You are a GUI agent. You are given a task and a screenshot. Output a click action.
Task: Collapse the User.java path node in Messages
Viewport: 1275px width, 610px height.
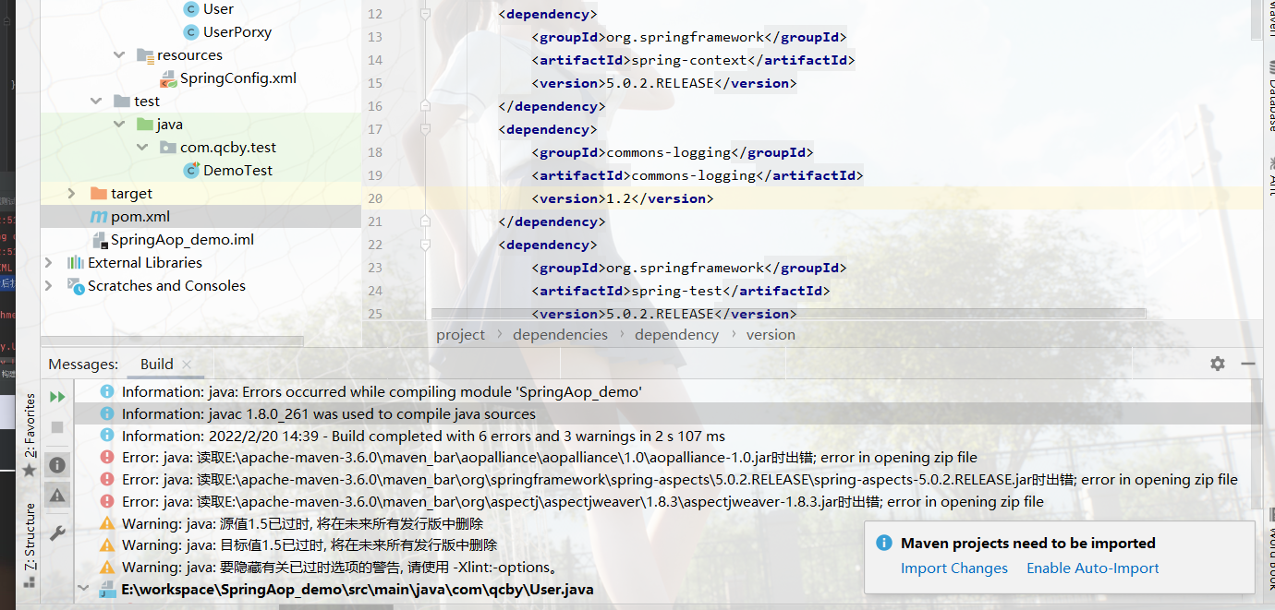pyautogui.click(x=84, y=589)
